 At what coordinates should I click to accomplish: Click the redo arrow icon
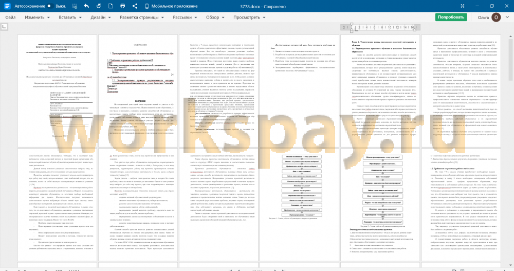coord(99,6)
